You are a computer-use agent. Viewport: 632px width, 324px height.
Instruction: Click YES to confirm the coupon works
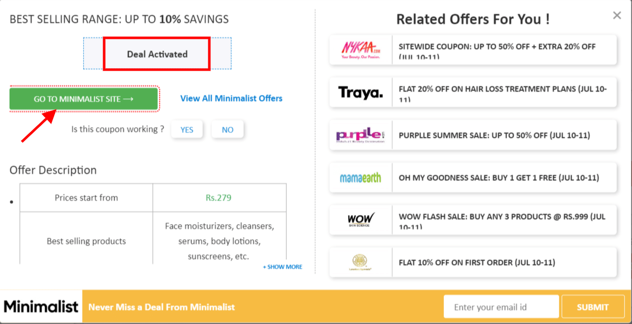tap(187, 129)
